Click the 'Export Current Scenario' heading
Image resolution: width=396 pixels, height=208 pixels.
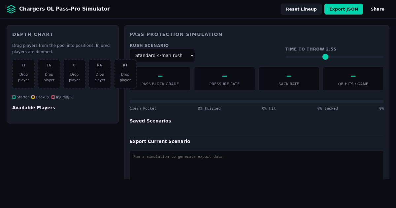pyautogui.click(x=160, y=141)
